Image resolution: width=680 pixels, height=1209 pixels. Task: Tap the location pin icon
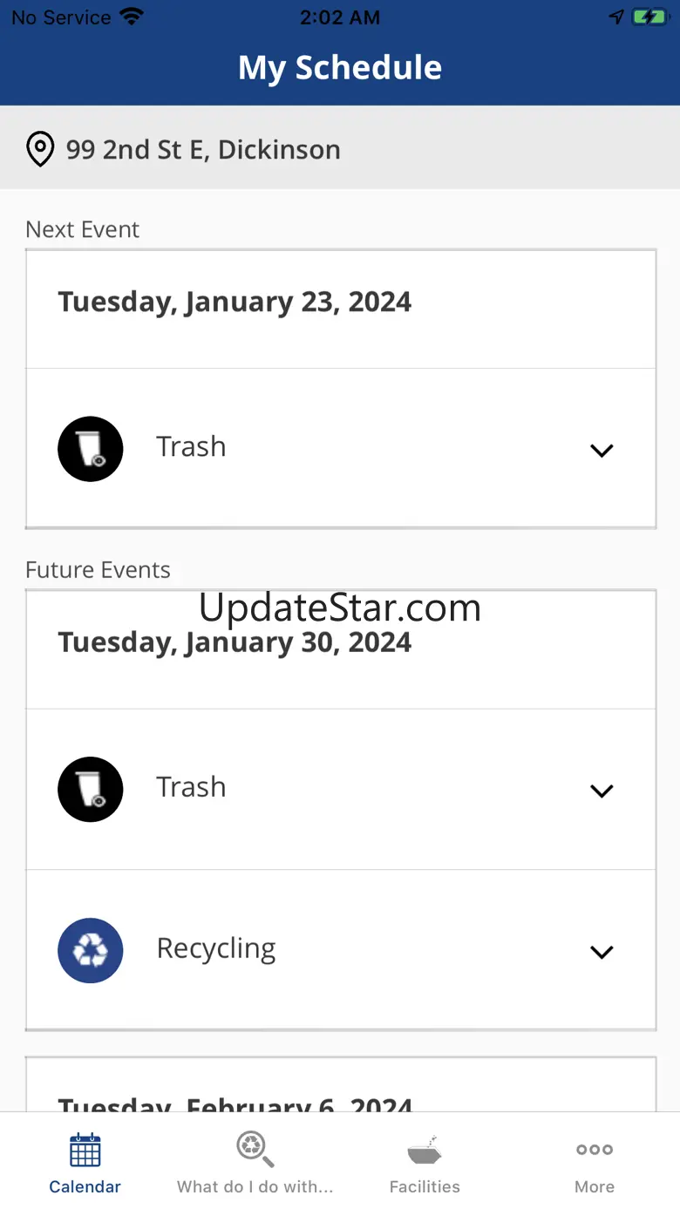pyautogui.click(x=40, y=149)
